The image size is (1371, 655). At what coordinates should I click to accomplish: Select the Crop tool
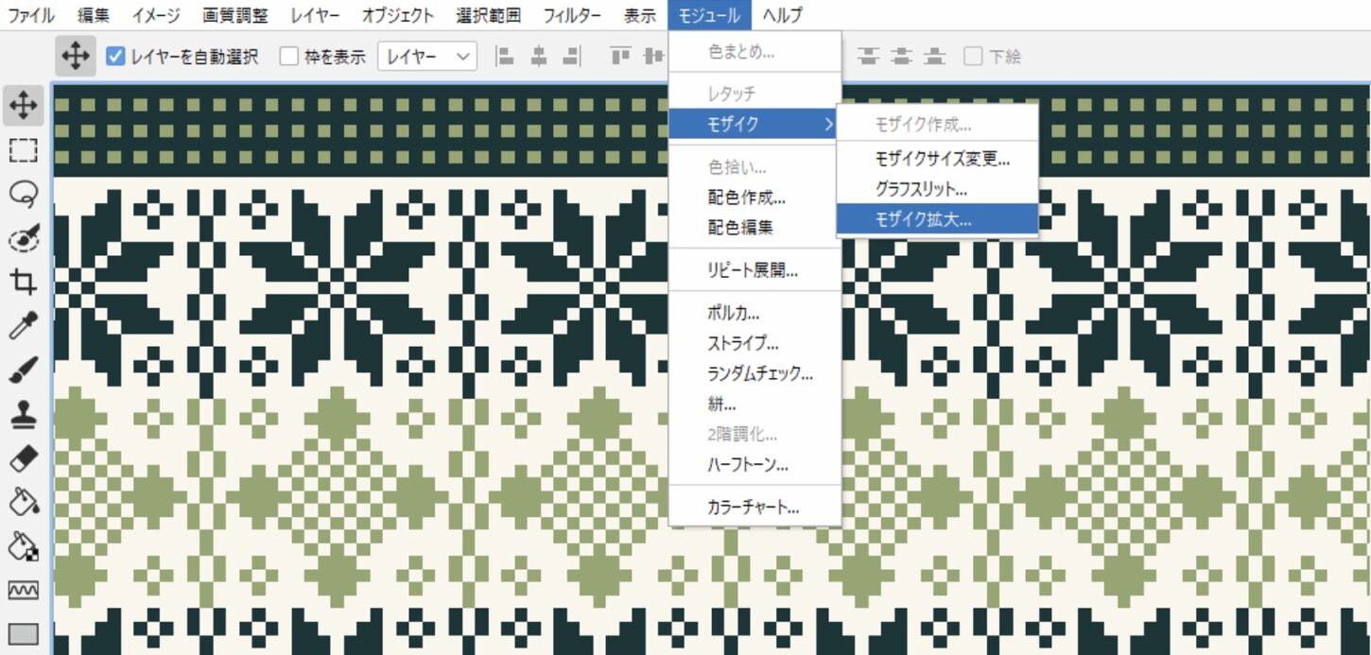(x=24, y=282)
